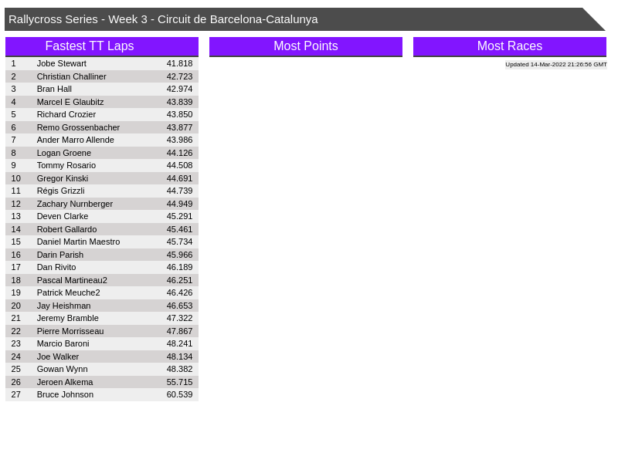This screenshot has height=463, width=618.
Task: Click Logan Groene's lap time 44.126
Action: coord(179,153)
